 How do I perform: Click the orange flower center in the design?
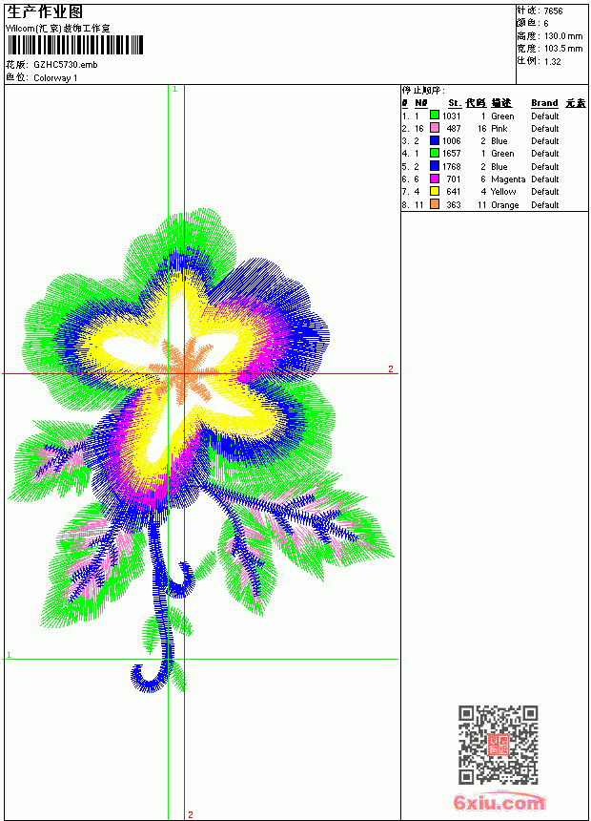point(184,370)
